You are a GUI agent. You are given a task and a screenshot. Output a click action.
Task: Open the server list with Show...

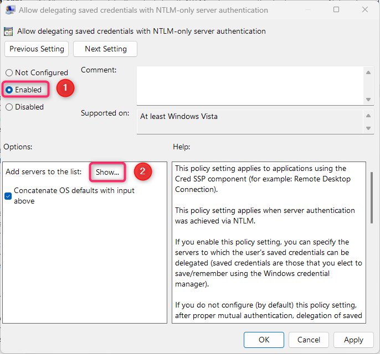pyautogui.click(x=107, y=172)
